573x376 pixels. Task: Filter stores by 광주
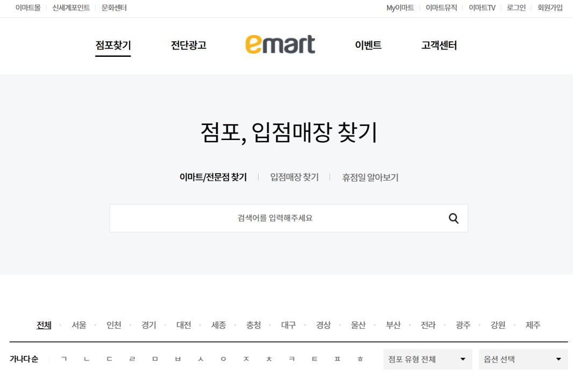coord(463,325)
